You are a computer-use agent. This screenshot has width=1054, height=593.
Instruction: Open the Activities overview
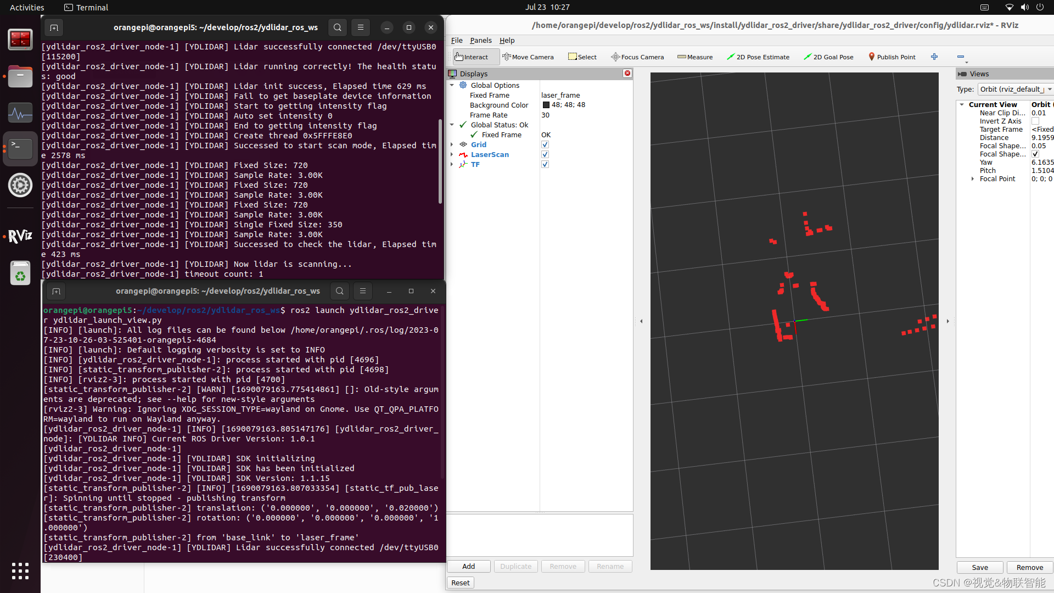(x=27, y=7)
